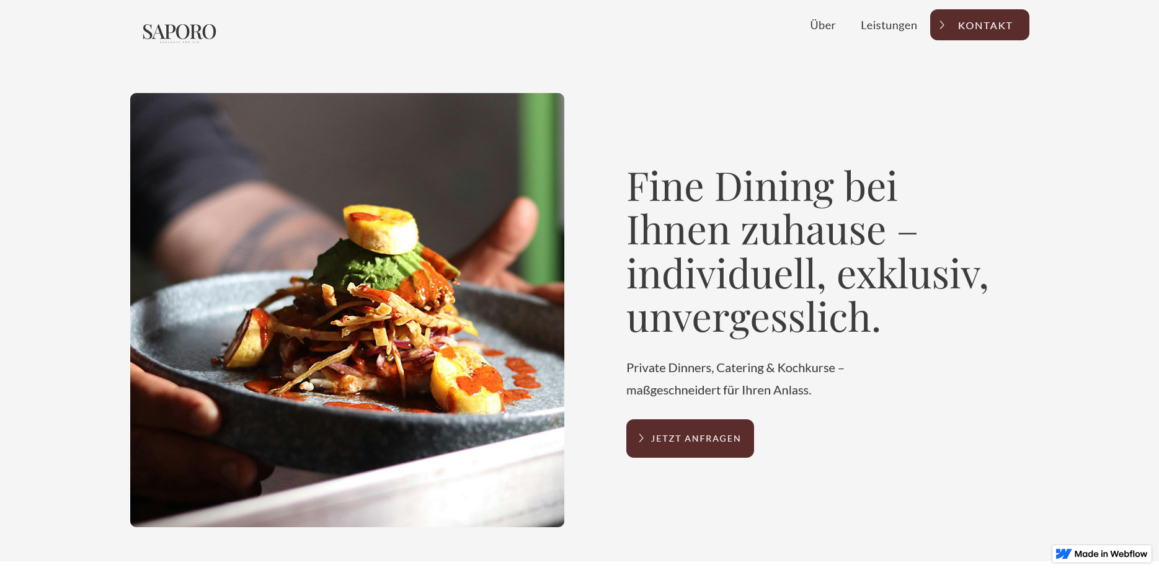Click the 'individuell, exklusiv,' headline line
This screenshot has height=570, width=1159.
pos(807,274)
